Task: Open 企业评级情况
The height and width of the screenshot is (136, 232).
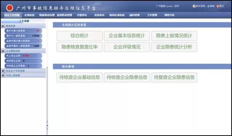Action: 127,47
